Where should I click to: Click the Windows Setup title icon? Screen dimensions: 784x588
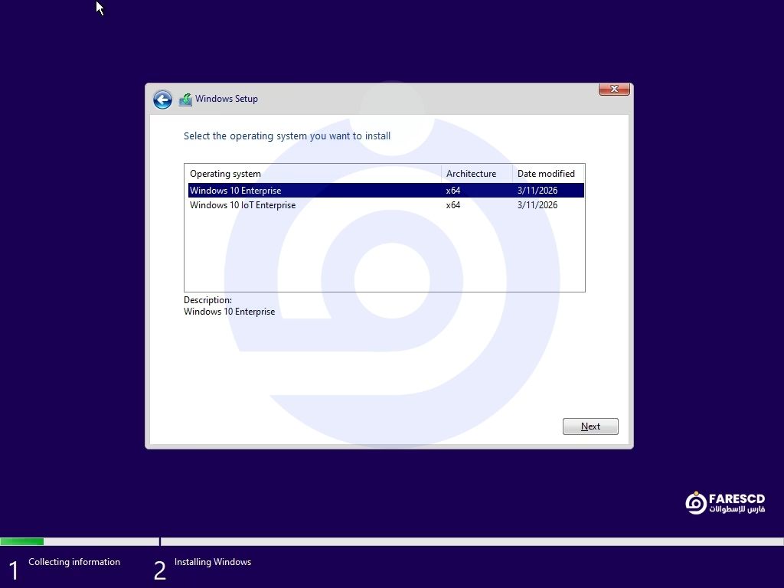point(185,100)
